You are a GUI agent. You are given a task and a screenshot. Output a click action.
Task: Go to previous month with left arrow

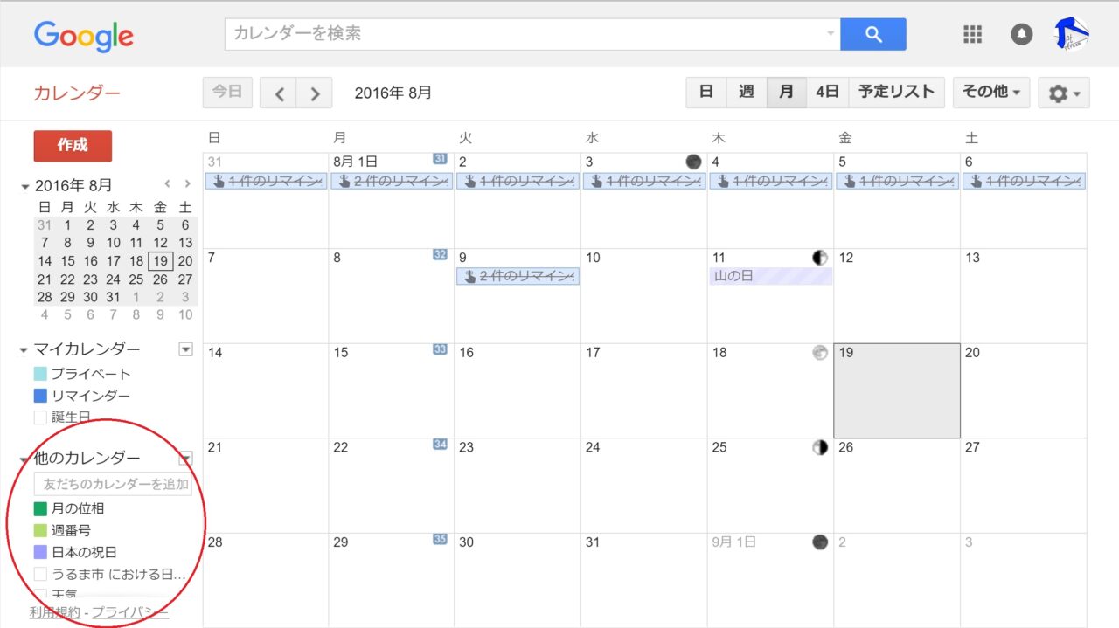[279, 93]
